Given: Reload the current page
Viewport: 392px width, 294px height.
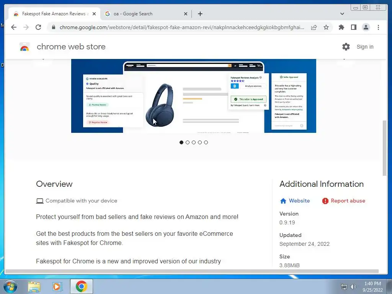Looking at the screenshot, I should pyautogui.click(x=38, y=27).
